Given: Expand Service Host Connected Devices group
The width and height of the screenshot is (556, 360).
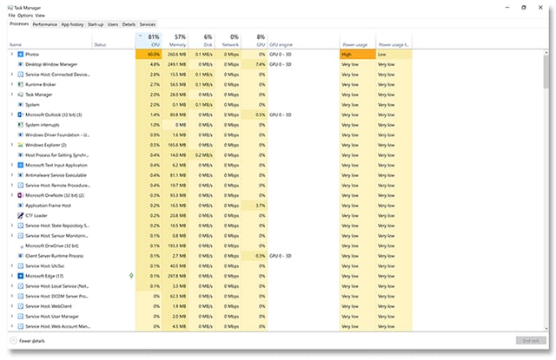Looking at the screenshot, I should click(x=11, y=75).
